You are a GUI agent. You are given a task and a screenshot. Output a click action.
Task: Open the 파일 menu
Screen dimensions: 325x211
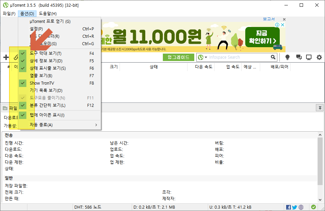click(x=9, y=14)
